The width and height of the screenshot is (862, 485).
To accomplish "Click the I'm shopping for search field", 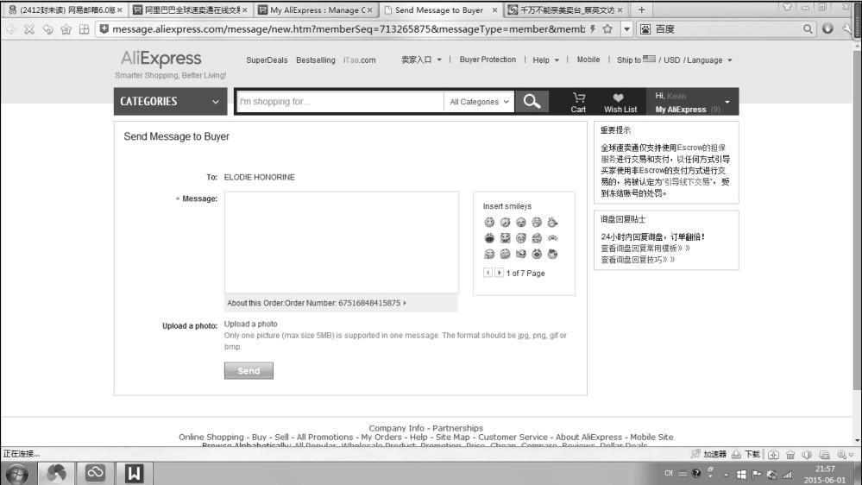I will 340,102.
